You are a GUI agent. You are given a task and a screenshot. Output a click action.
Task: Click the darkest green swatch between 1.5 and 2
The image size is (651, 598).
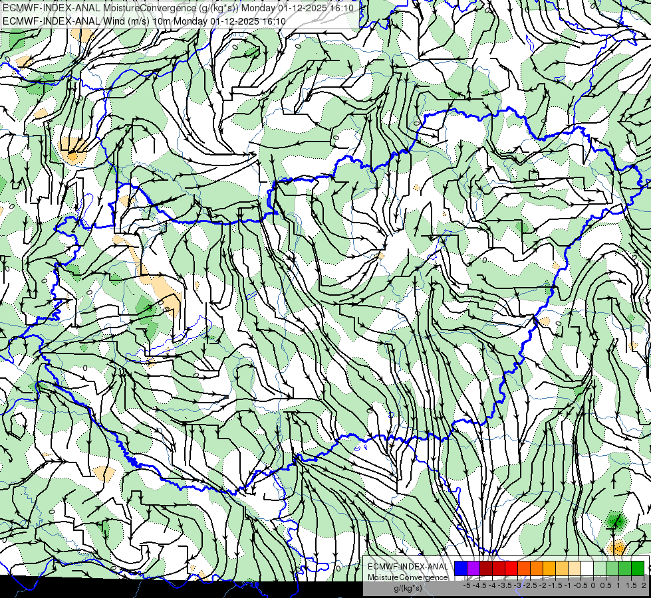pyautogui.click(x=638, y=568)
